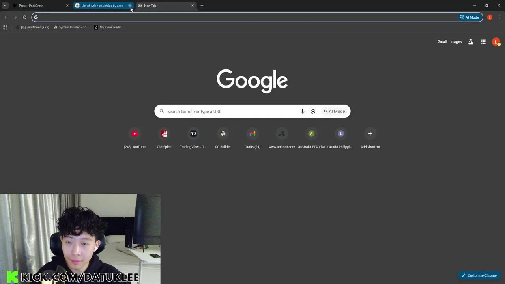This screenshot has height=284, width=505.
Task: Open the apps grid in bookmarks bar
Action: pos(5,27)
